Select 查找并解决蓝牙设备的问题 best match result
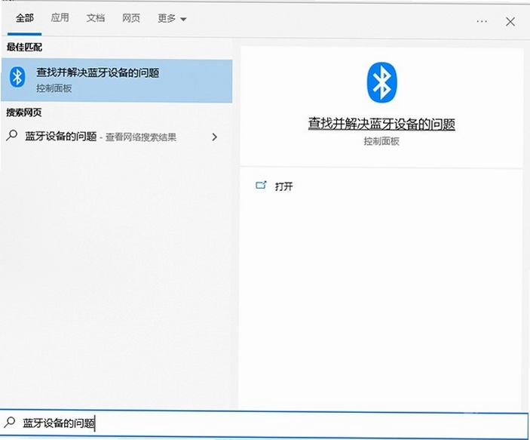This screenshot has width=530, height=440. coord(117,81)
